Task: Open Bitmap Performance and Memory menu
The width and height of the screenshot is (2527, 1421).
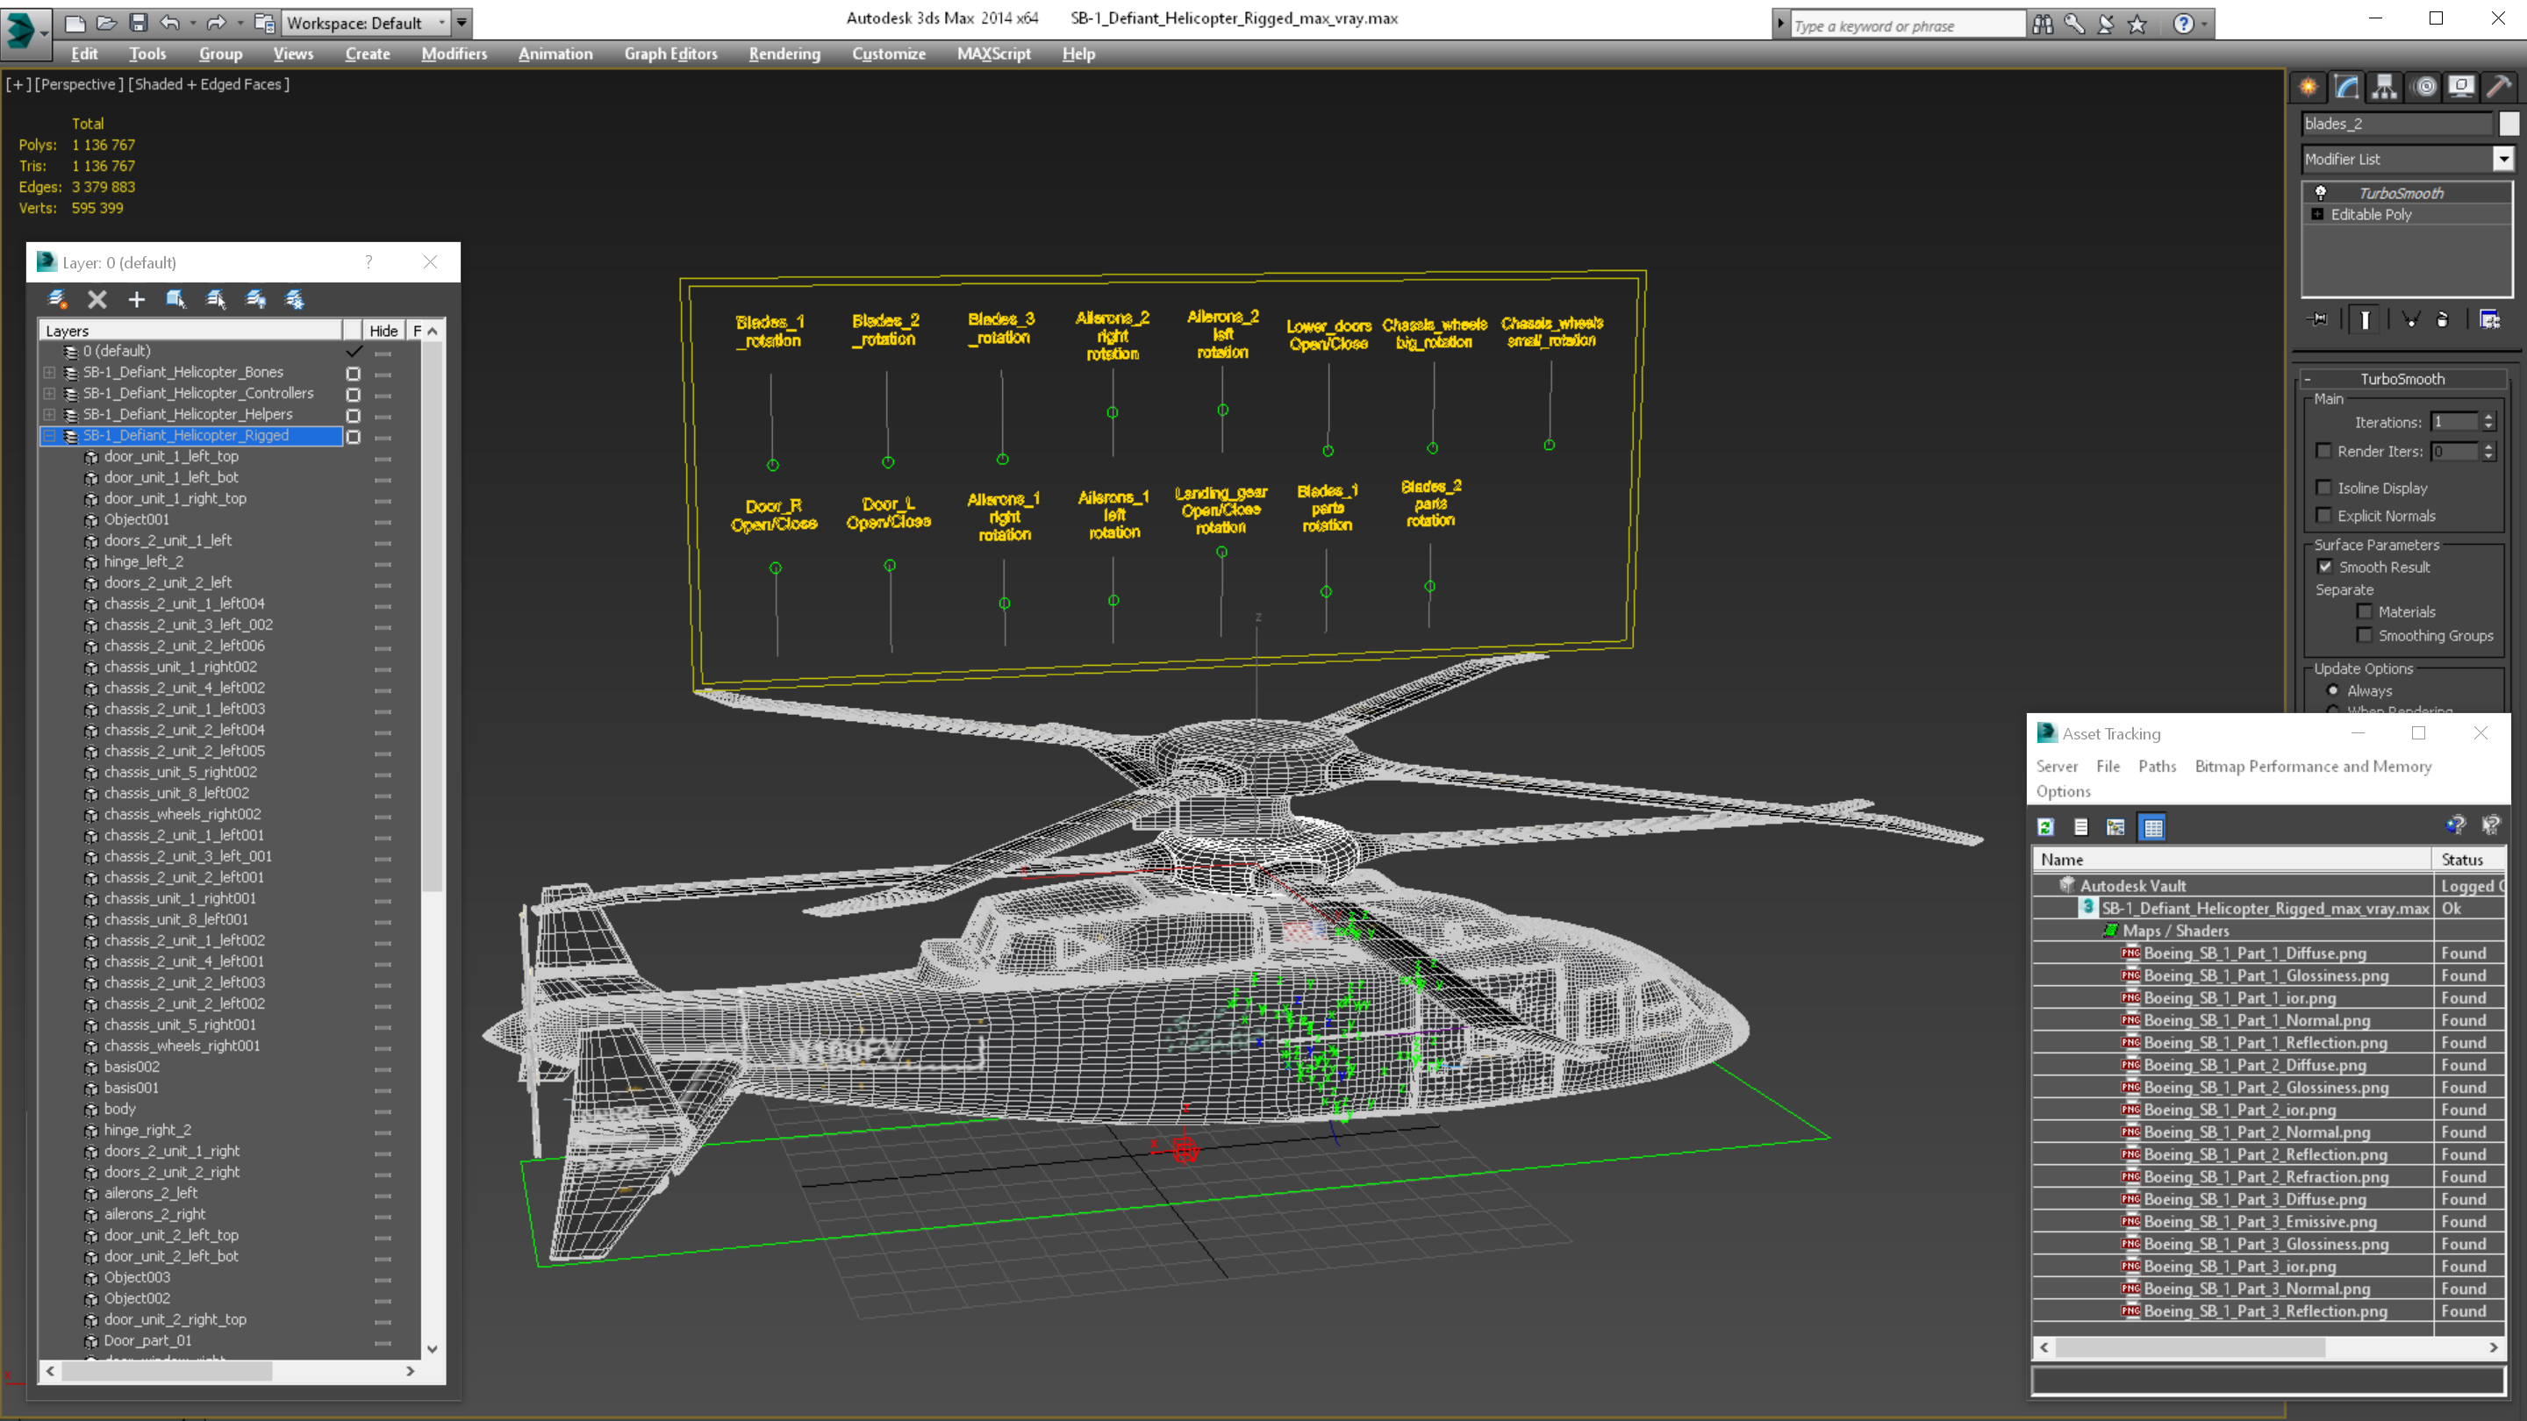Action: coord(2313,766)
